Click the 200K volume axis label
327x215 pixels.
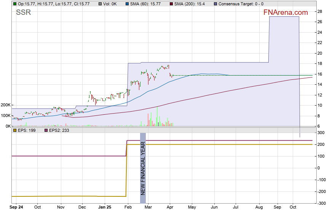coord(6,105)
